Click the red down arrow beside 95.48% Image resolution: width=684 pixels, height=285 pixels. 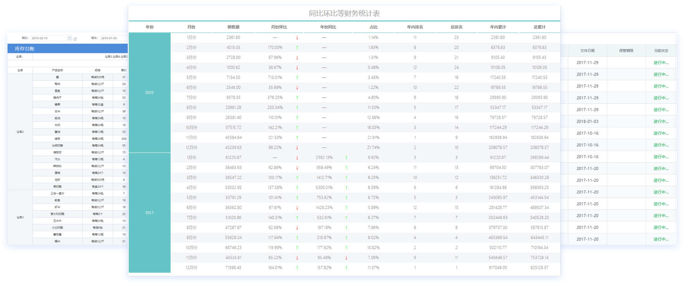[346, 258]
